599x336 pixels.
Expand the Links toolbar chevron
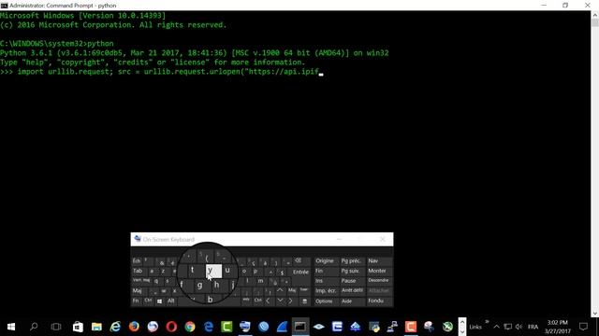click(x=487, y=322)
